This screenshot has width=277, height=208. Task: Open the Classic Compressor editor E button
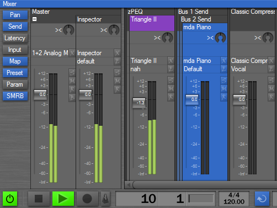click(271, 69)
